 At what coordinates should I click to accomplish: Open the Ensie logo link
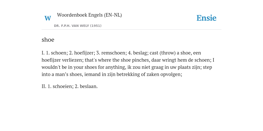click(206, 18)
